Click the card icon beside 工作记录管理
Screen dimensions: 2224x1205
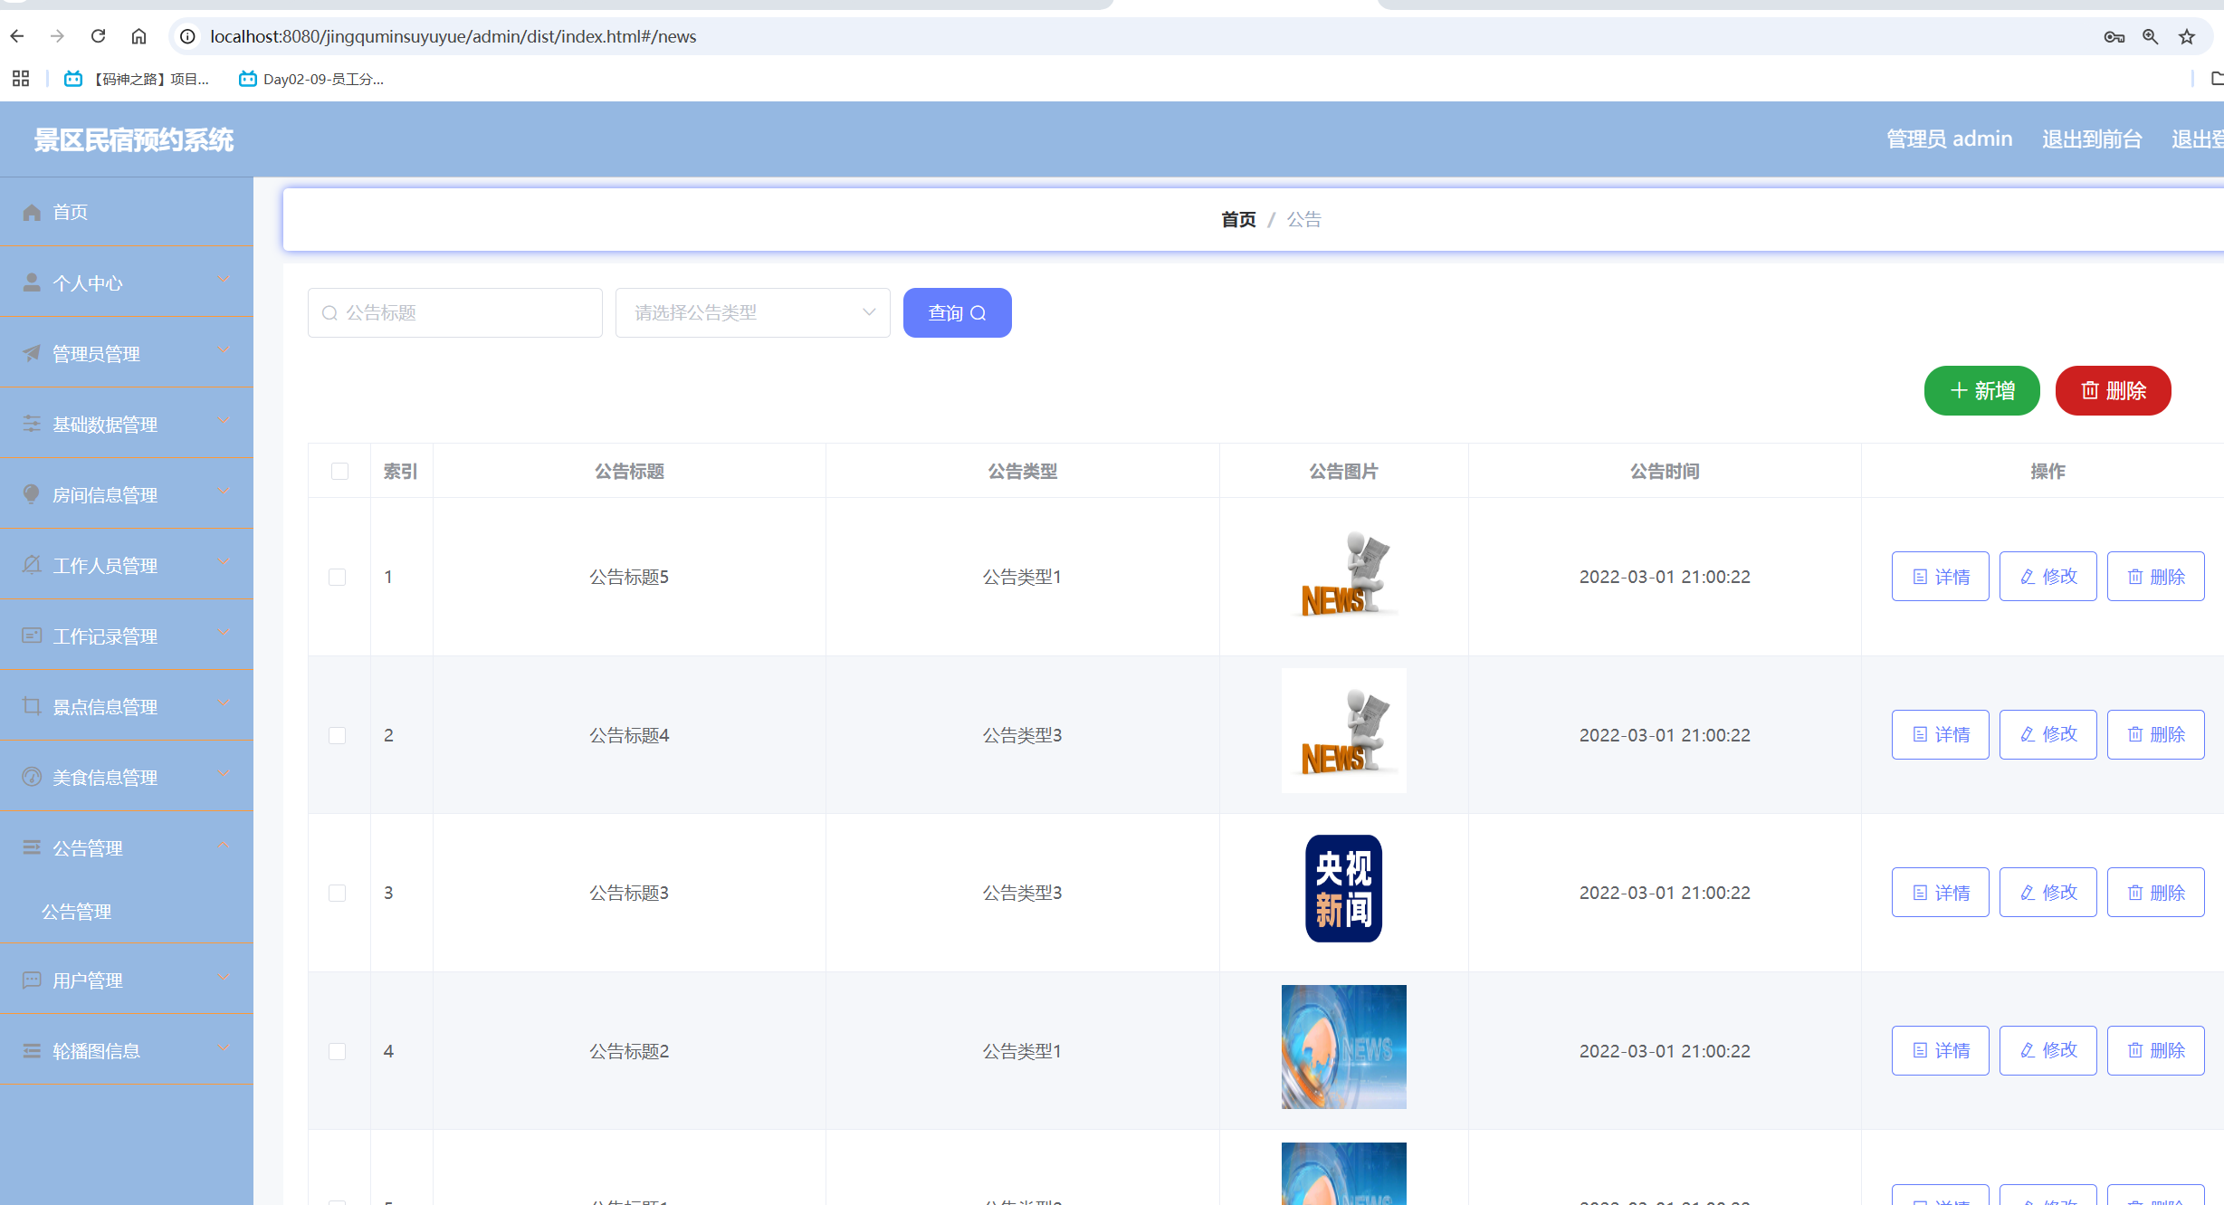coord(32,636)
